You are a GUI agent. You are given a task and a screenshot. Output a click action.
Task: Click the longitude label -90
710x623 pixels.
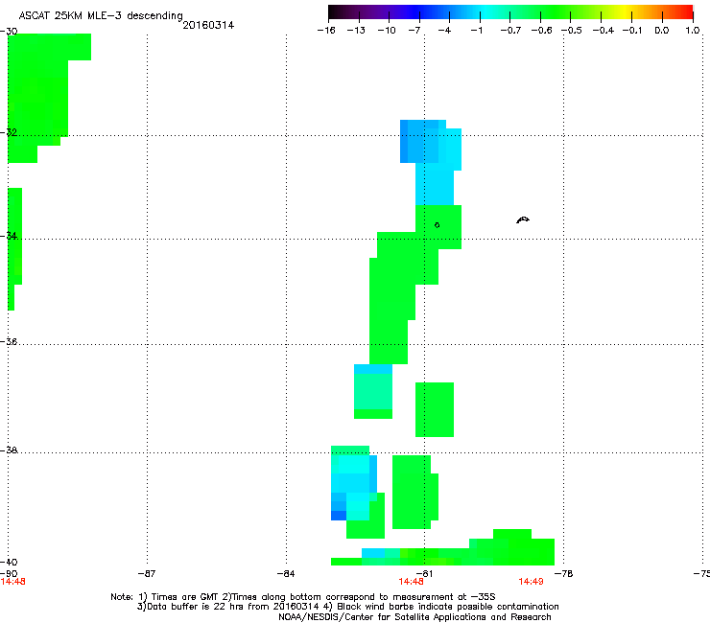pyautogui.click(x=9, y=573)
